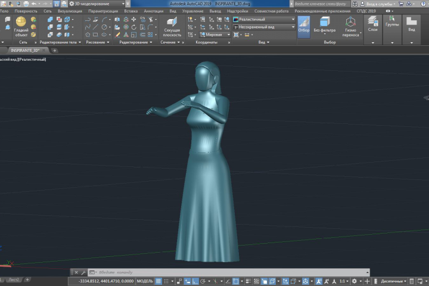Open the Десятичные units dropdown in status bar
This screenshot has width=429, height=286.
(393, 281)
